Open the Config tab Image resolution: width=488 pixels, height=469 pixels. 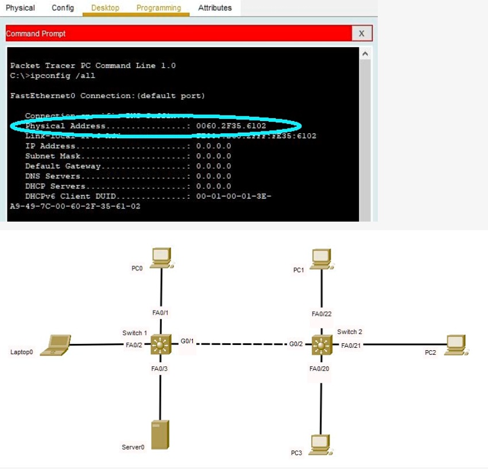[62, 7]
